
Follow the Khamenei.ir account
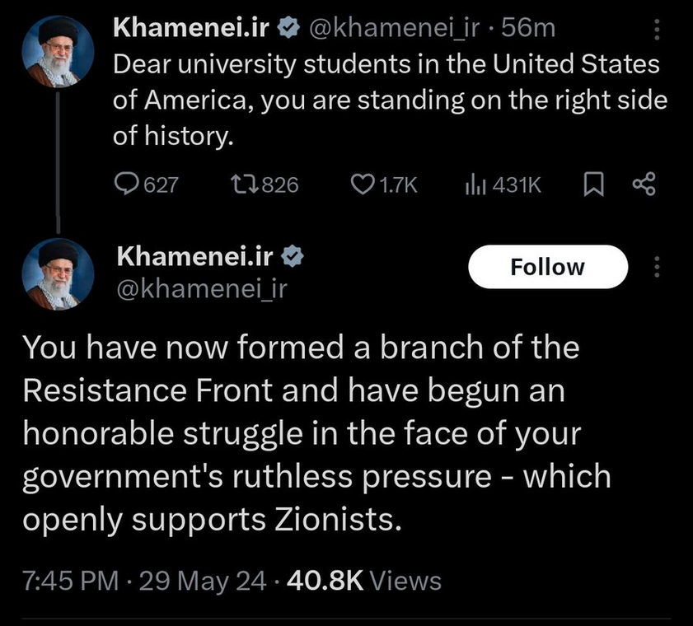pos(547,267)
